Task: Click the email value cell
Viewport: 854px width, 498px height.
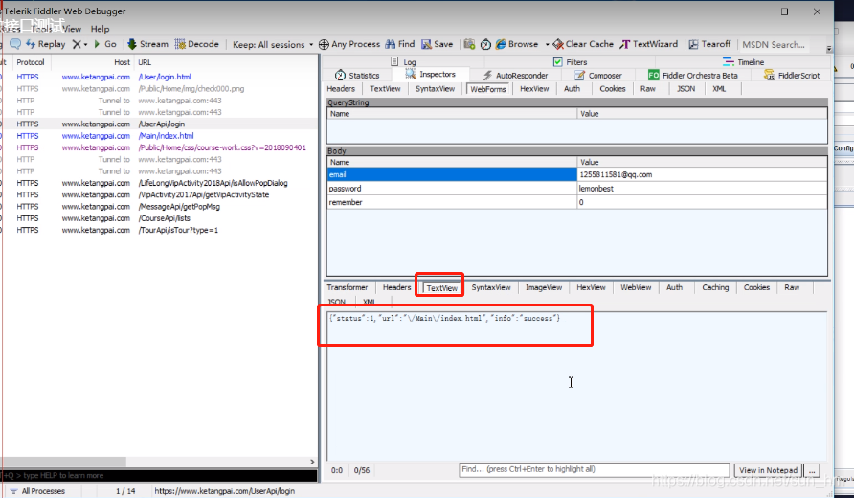Action: coord(702,175)
